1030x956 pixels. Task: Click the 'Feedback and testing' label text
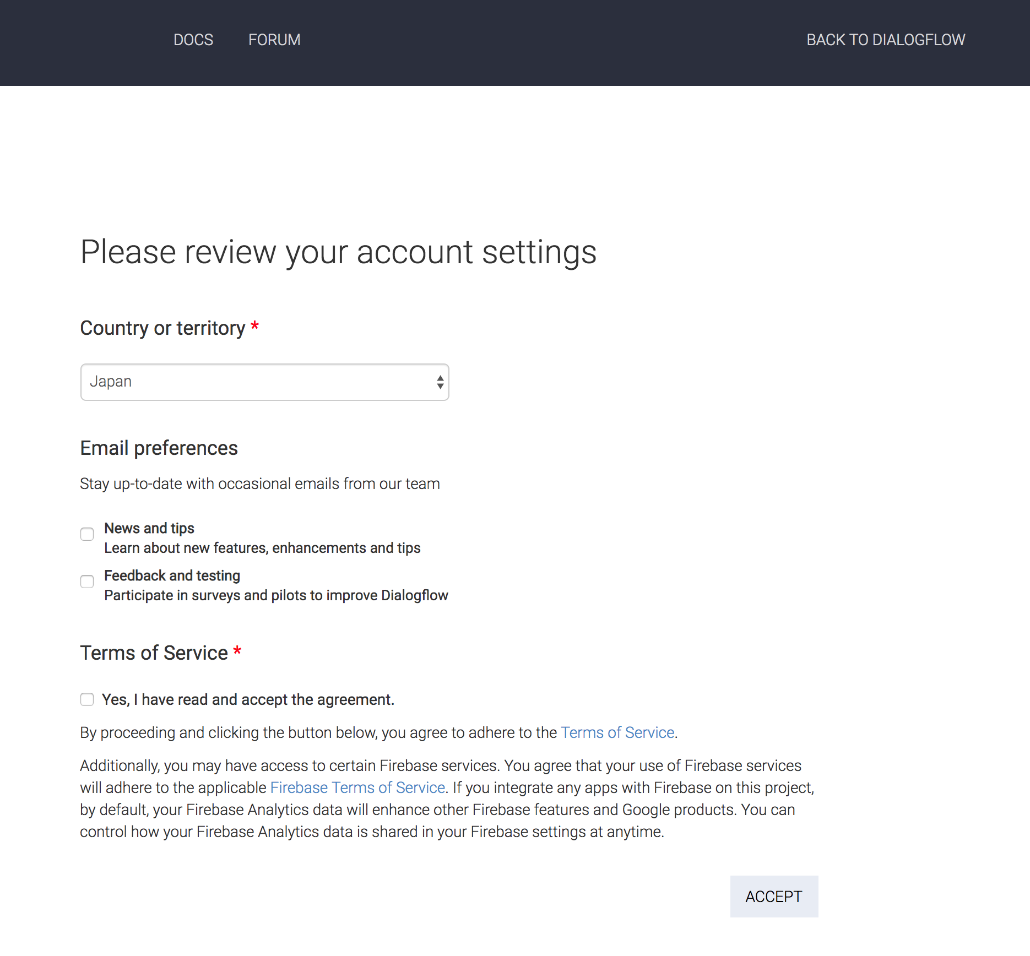[x=172, y=575]
